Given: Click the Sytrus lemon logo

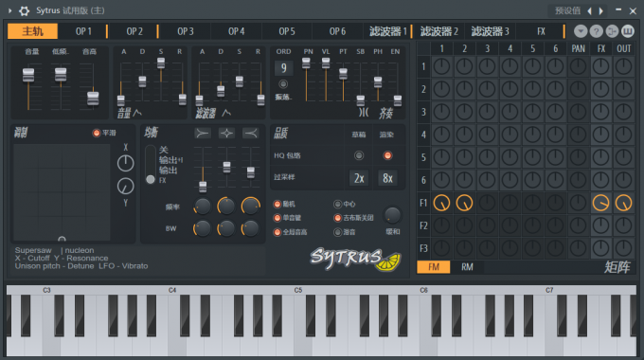Looking at the screenshot, I should point(355,260).
